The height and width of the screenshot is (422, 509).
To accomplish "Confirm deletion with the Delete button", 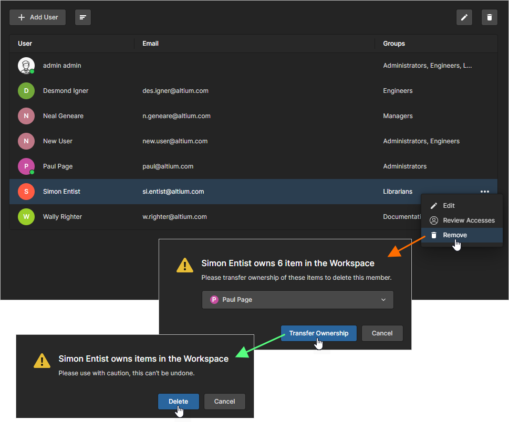I will click(x=179, y=402).
